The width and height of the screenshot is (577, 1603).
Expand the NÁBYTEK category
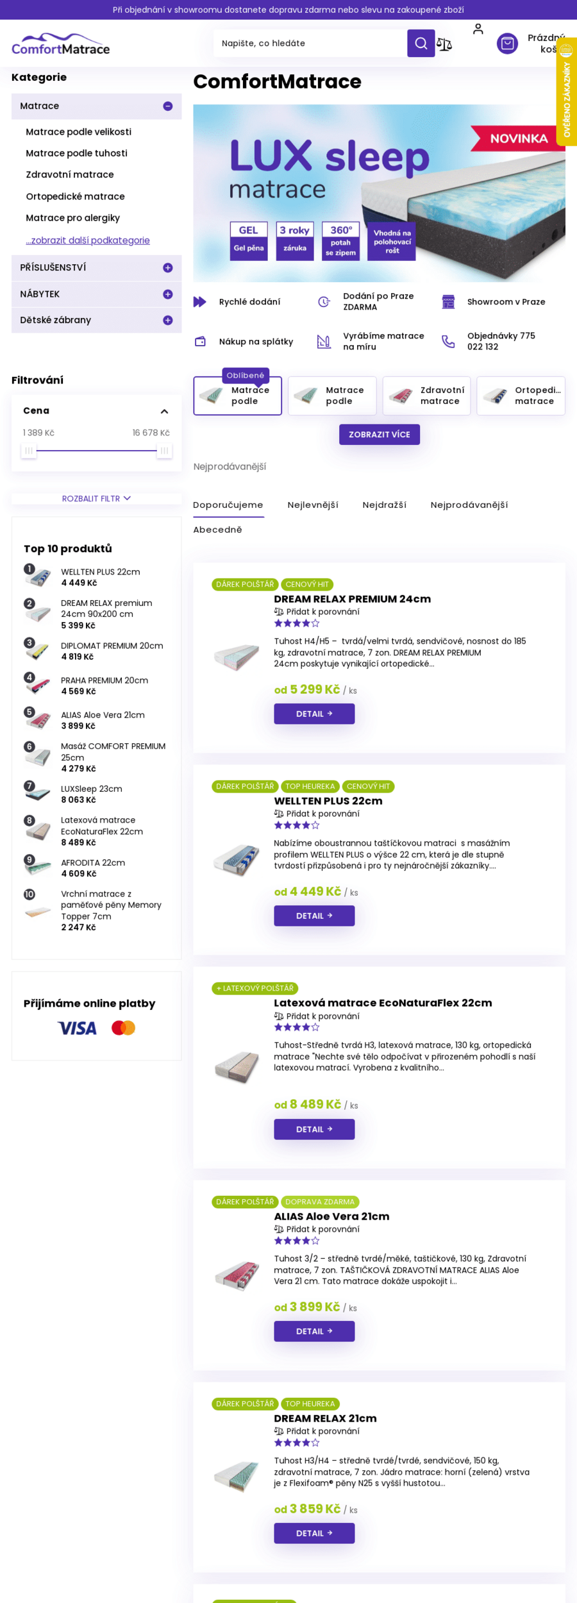[168, 294]
